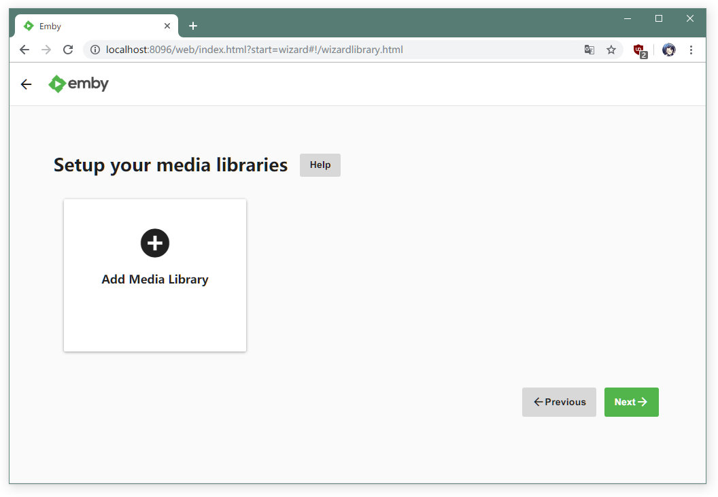Reload the page
This screenshot has height=497, width=718.
[68, 50]
